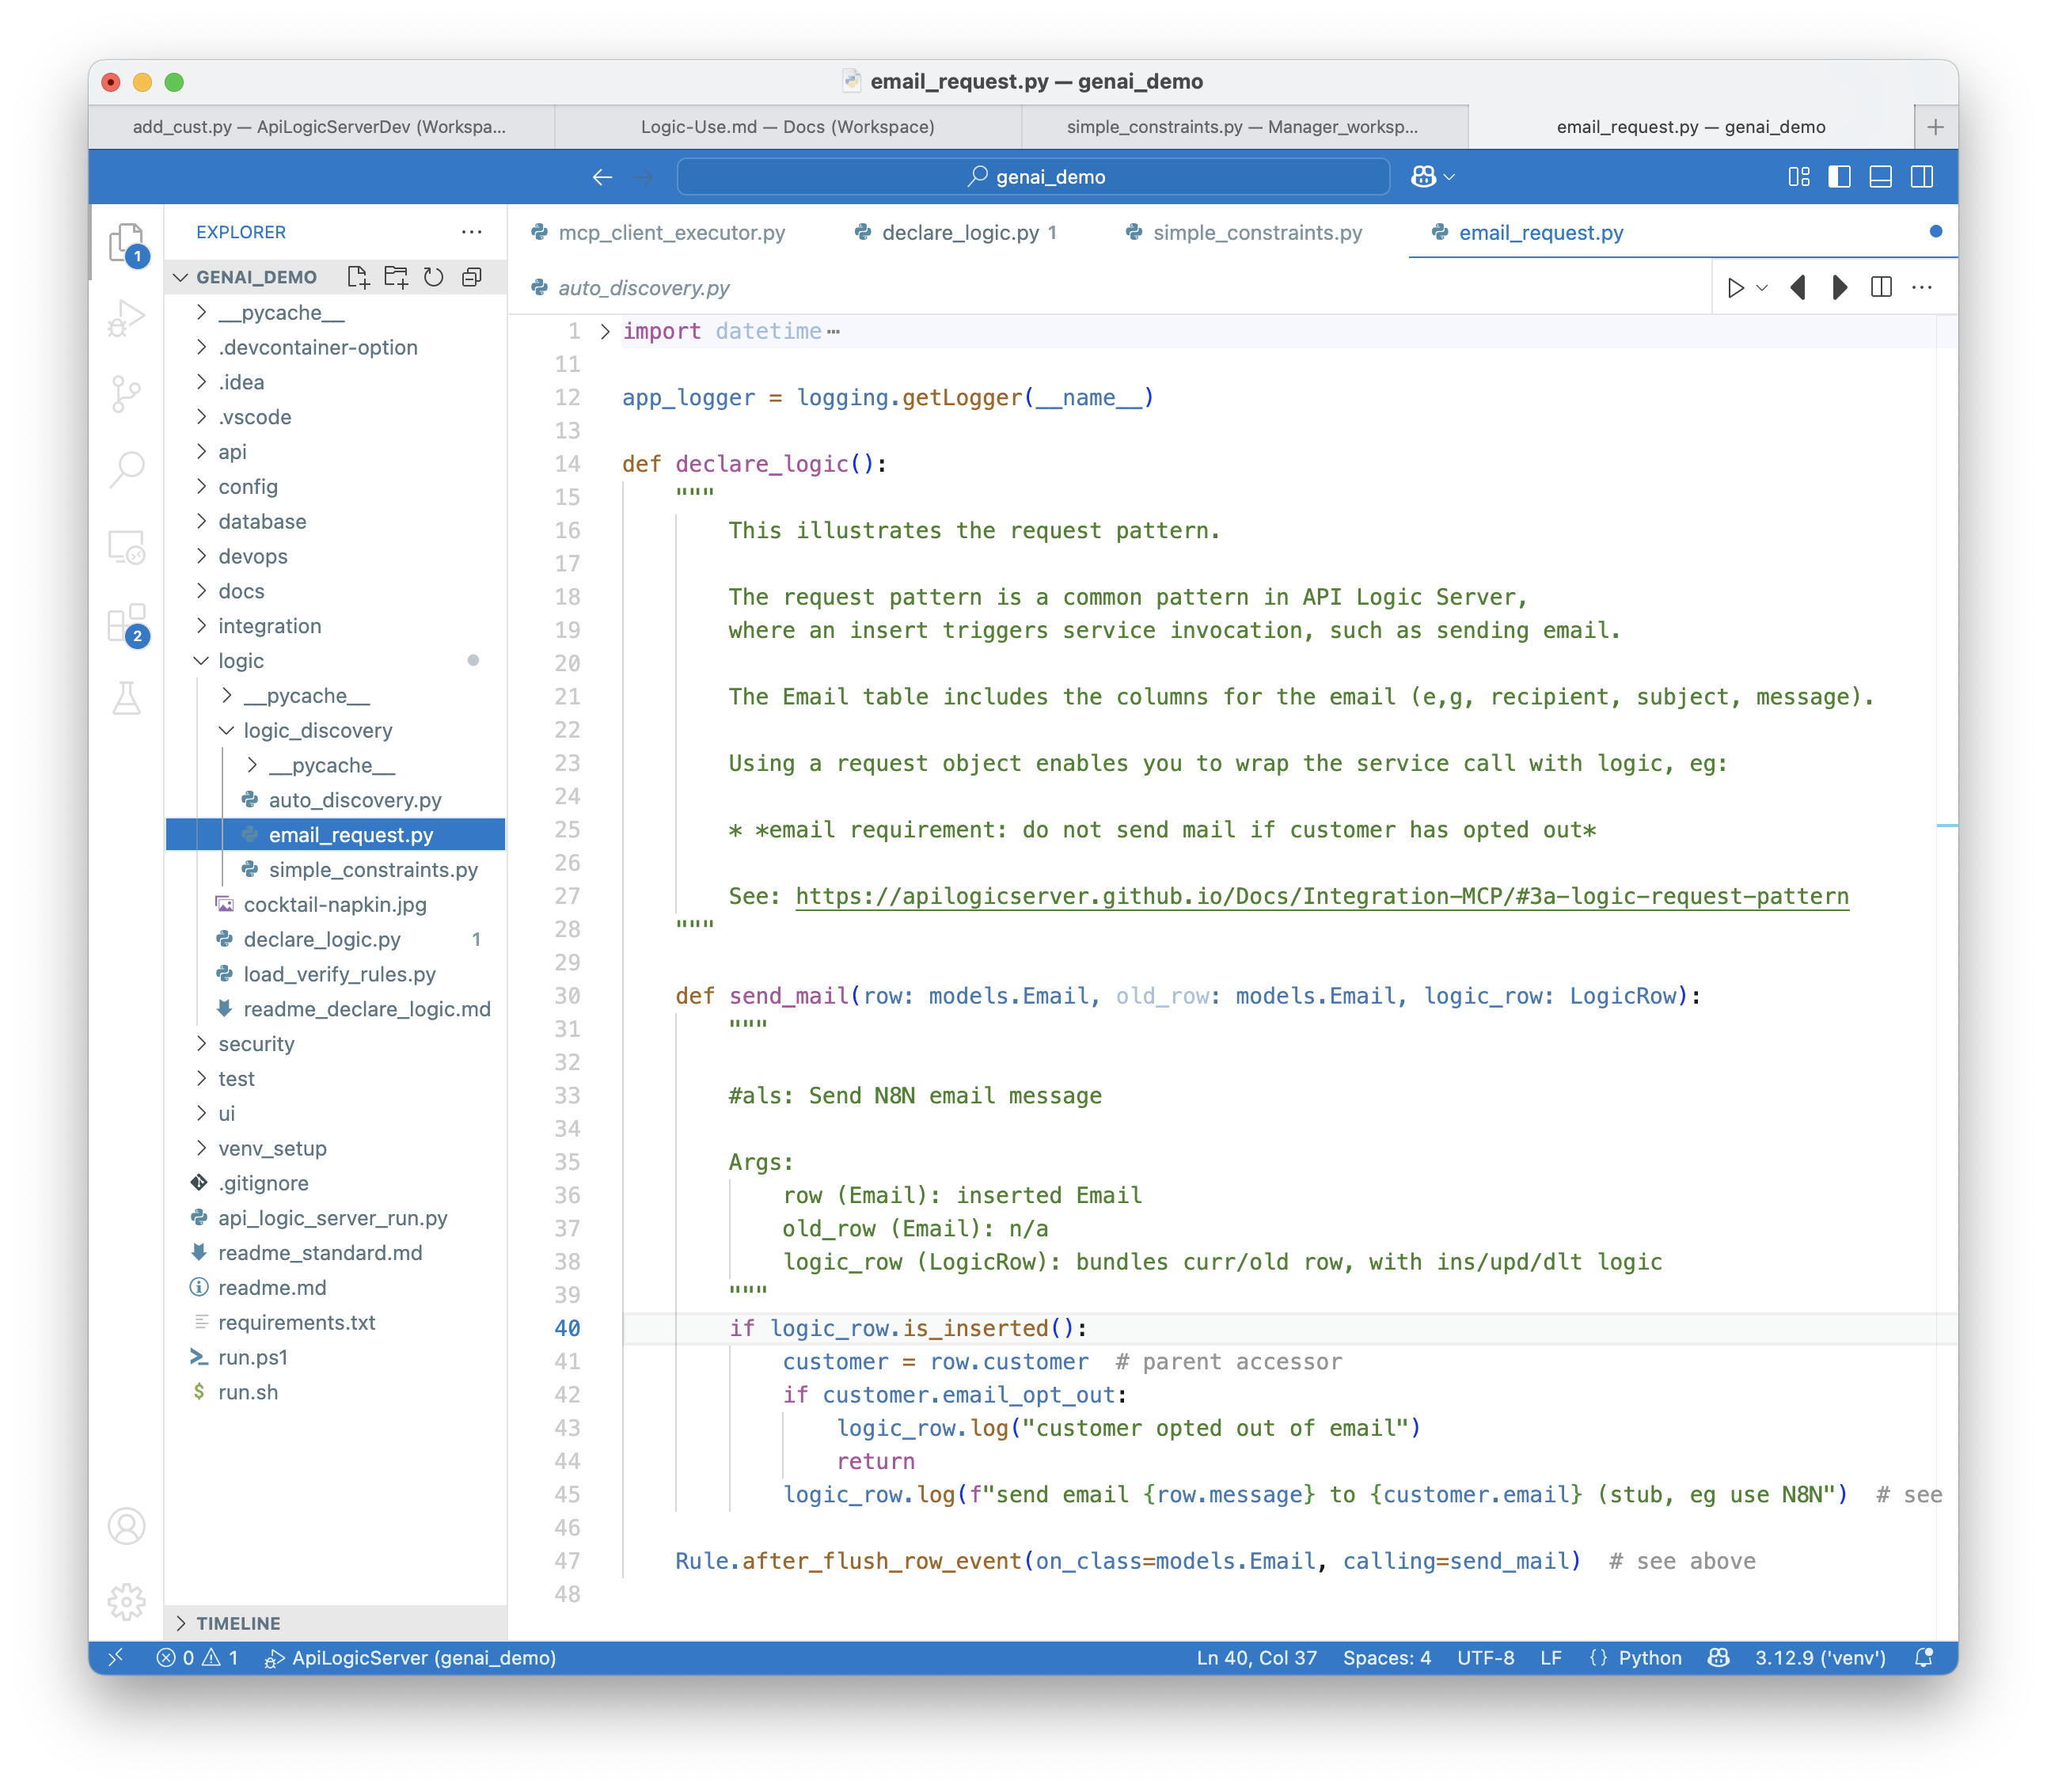Open load_verify_rules.py in Explorer
The height and width of the screenshot is (1792, 2047).
click(x=339, y=974)
